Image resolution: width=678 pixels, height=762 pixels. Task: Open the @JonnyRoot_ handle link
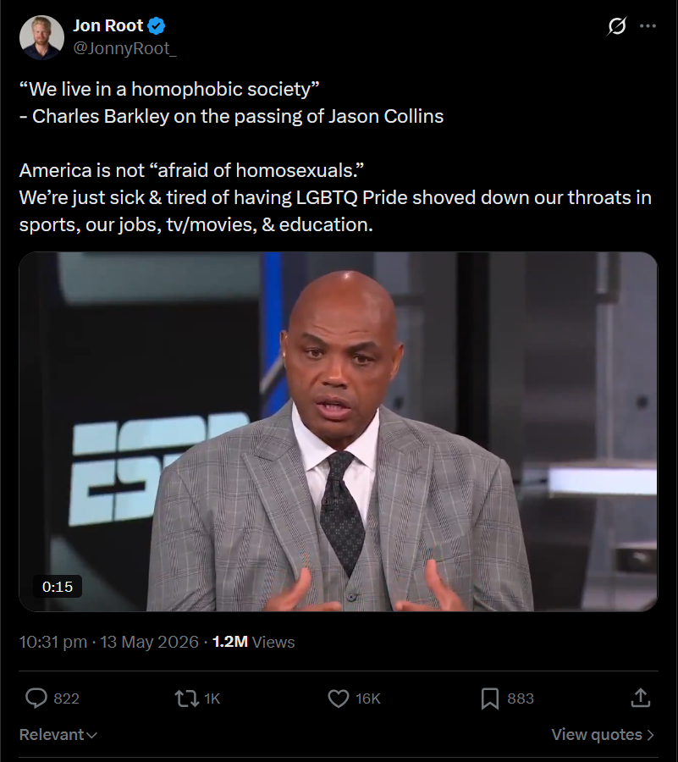124,48
